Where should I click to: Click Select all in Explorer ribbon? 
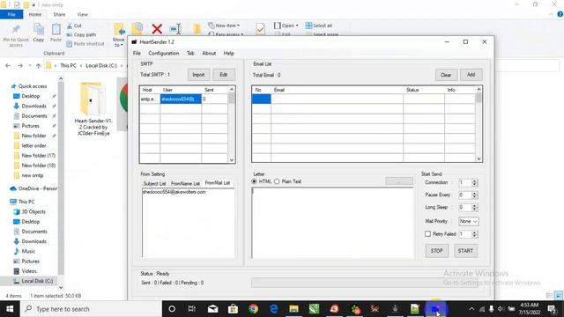coord(319,26)
